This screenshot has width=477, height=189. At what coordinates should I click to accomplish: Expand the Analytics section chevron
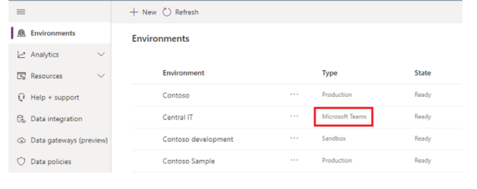pyautogui.click(x=101, y=55)
